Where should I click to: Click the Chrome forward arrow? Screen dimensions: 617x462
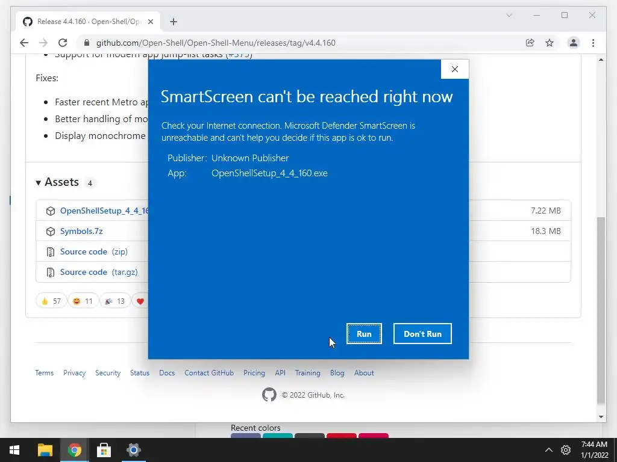(x=43, y=43)
